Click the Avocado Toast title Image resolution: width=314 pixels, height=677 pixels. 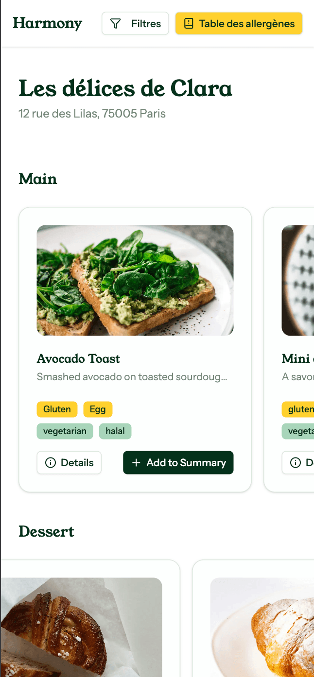coord(78,359)
